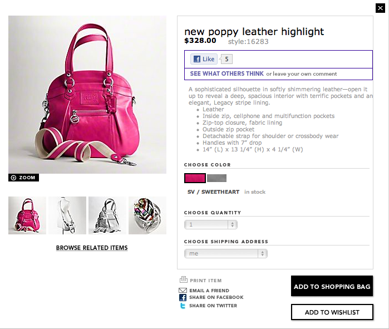Open the shipping address dropdown showing me
Image resolution: width=389 pixels, height=329 pixels.
(226, 254)
